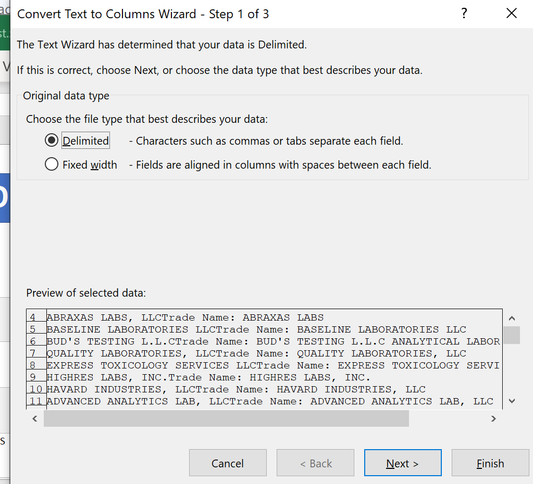533x484 pixels.
Task: Click the HIGHRES LABS, INC. preview row
Action: tap(208, 377)
